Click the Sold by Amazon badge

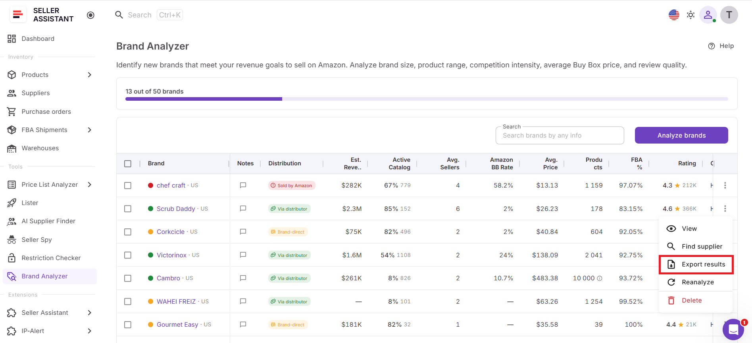pos(292,186)
